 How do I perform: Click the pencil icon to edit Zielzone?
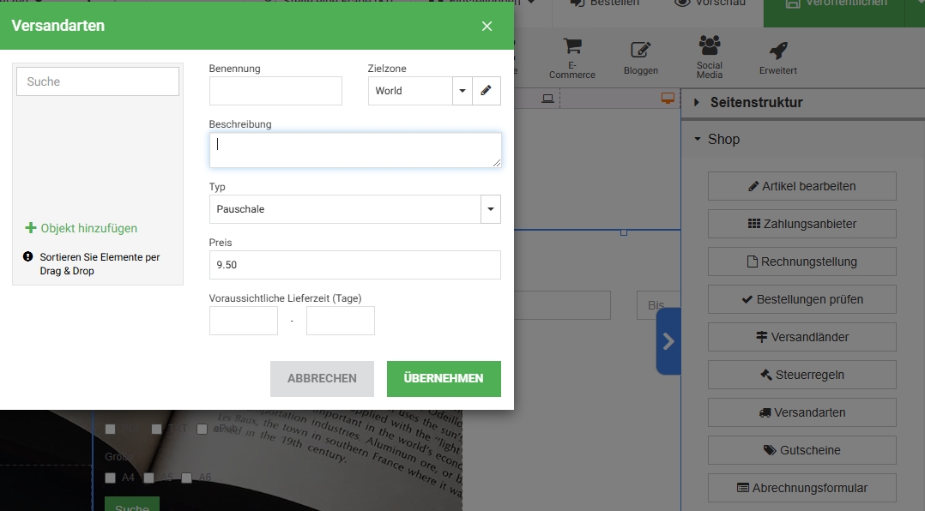486,91
